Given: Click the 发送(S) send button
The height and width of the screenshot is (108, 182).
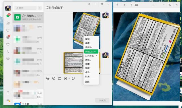Looking at the screenshot, I should (102, 100).
